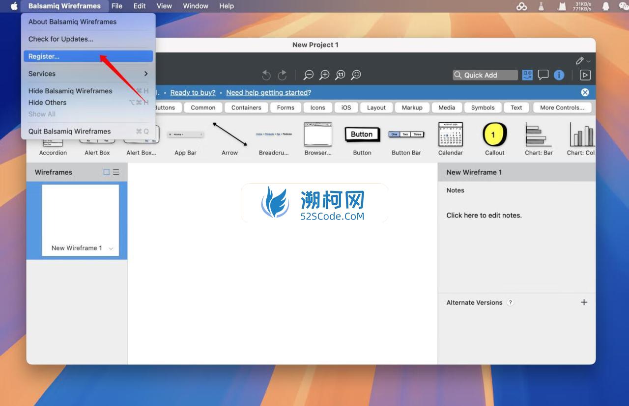
Task: Open the Window menu
Action: click(196, 6)
